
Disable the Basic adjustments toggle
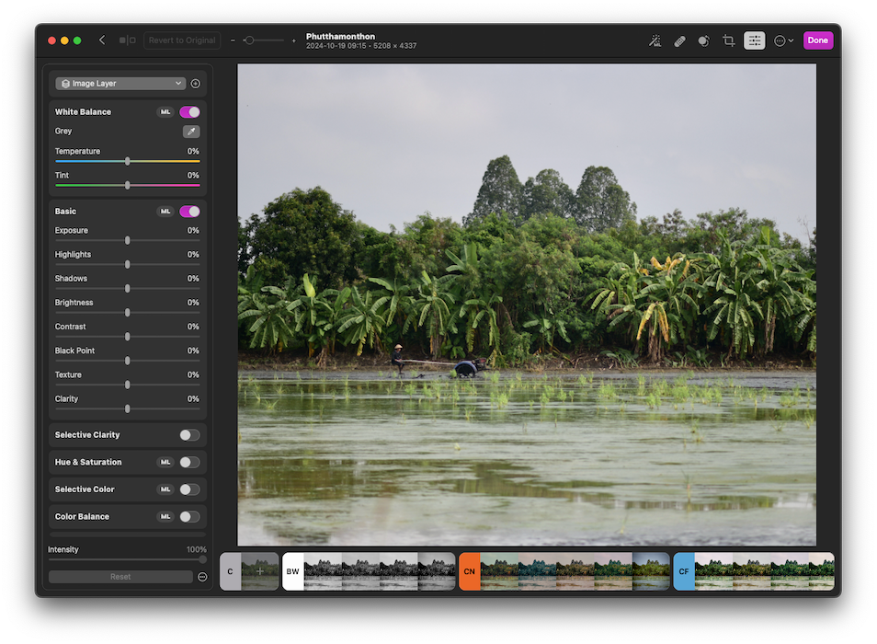[189, 212]
